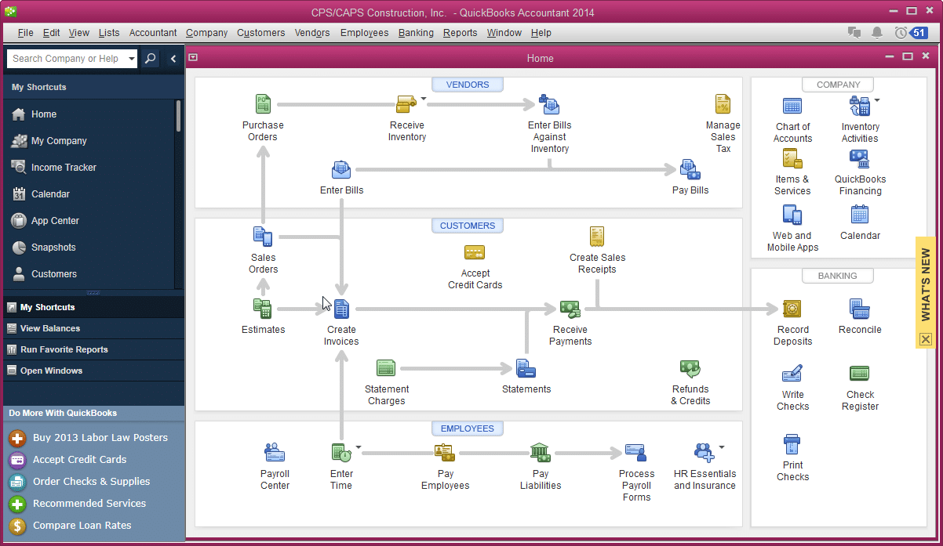This screenshot has width=943, height=546.
Task: Click the Vendors section button
Action: [468, 85]
